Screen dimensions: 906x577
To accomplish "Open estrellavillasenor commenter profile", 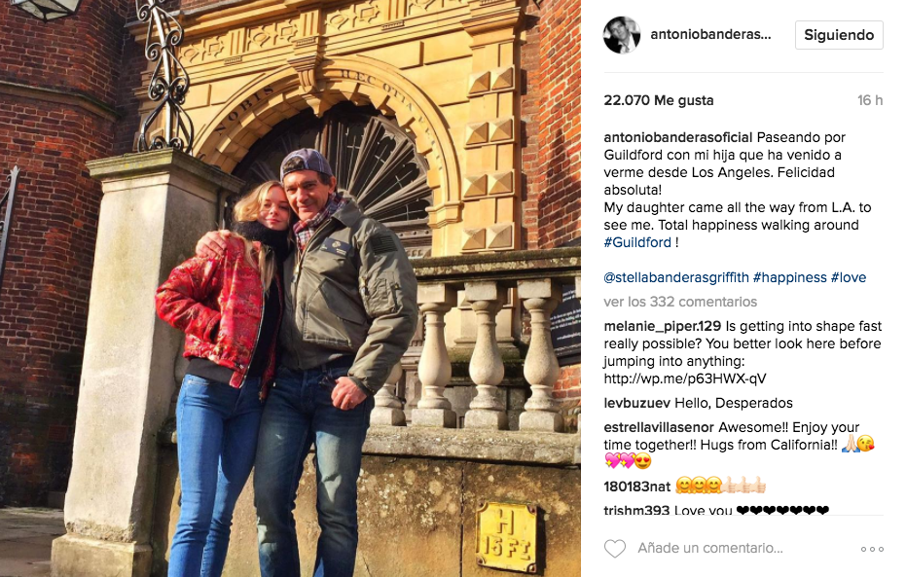I will [x=659, y=427].
